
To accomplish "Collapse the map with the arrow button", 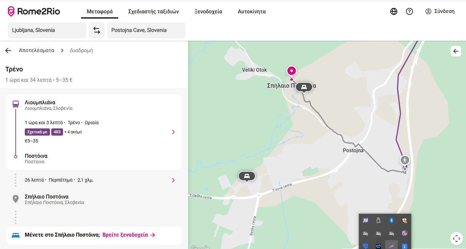I will point(456,51).
